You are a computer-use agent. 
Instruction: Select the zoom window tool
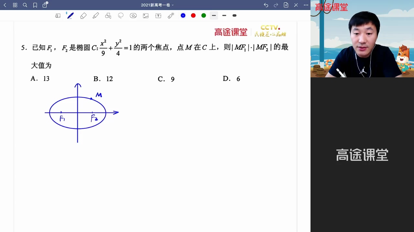click(58, 15)
